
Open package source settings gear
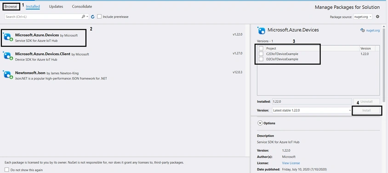pos(377,17)
